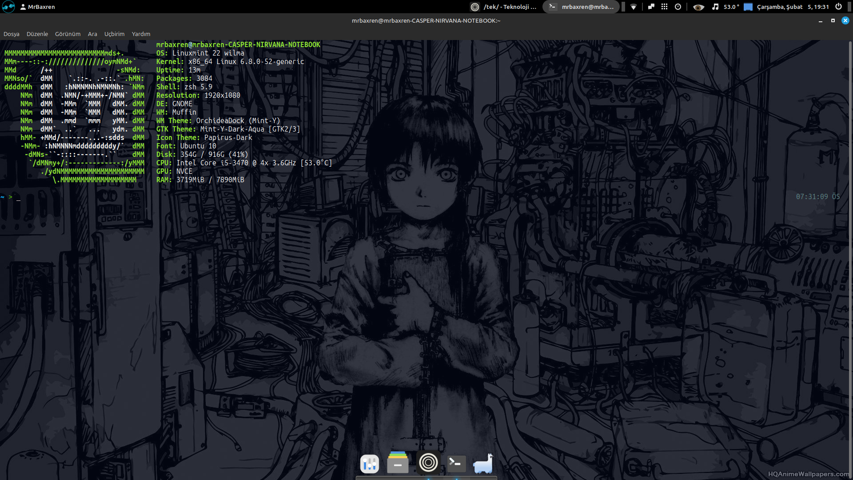Switch to the /tek/ - Teknoloji browser window

(x=504, y=7)
